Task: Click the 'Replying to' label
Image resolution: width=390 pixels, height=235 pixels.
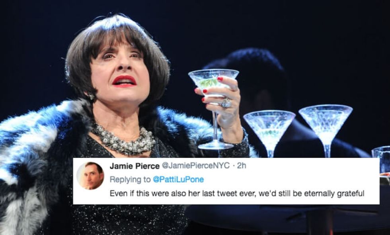Action: pos(130,180)
